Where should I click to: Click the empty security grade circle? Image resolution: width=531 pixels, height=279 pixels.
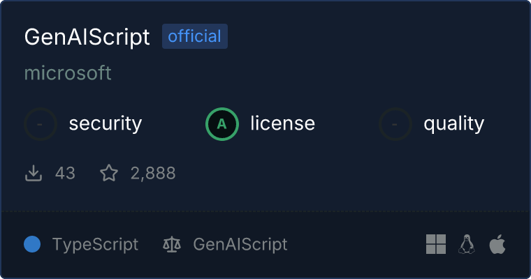[x=41, y=124]
